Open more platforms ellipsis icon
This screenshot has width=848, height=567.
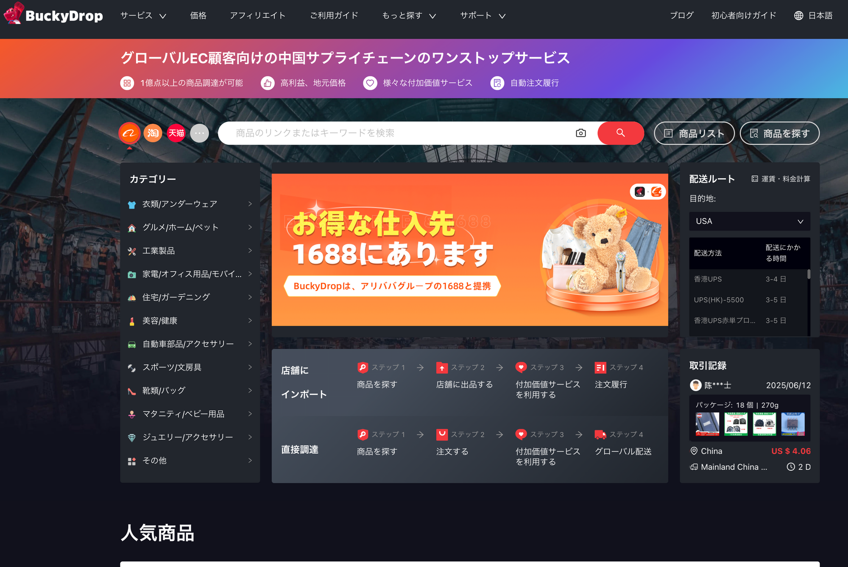200,133
